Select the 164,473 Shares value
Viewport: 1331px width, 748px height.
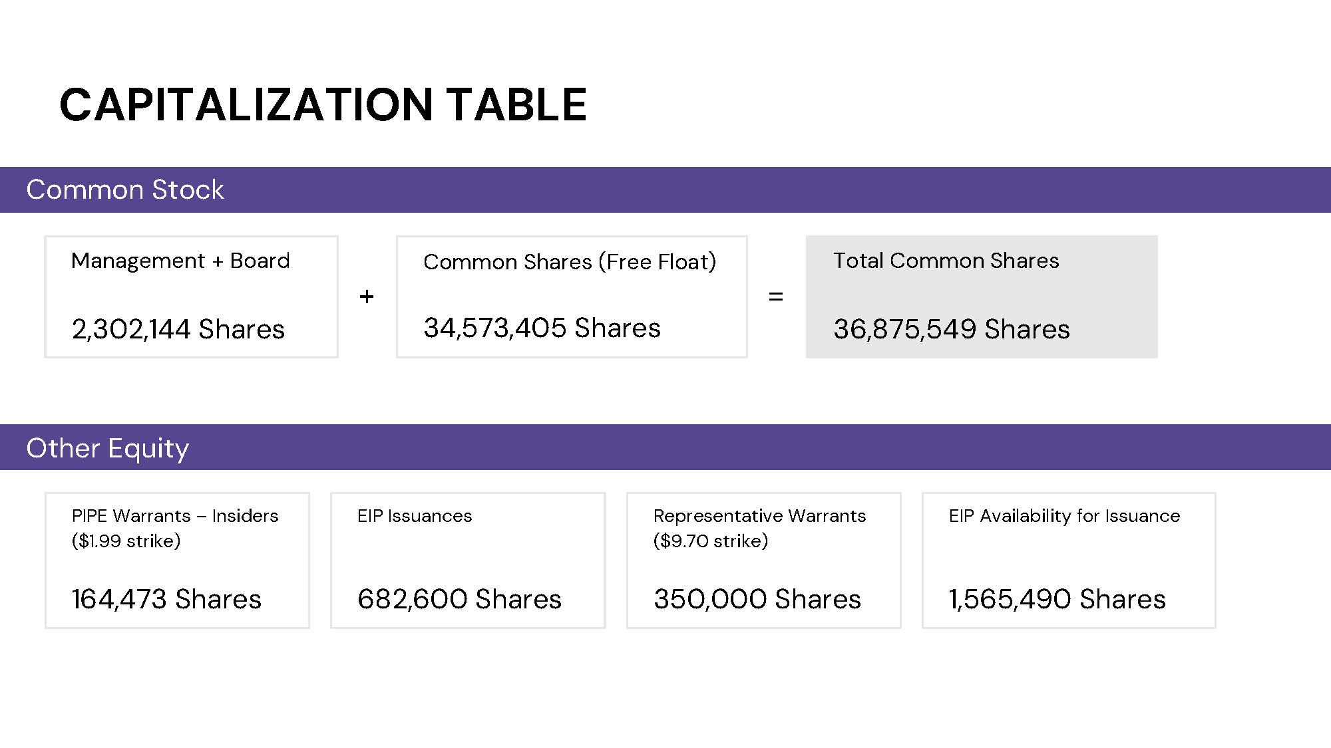166,599
